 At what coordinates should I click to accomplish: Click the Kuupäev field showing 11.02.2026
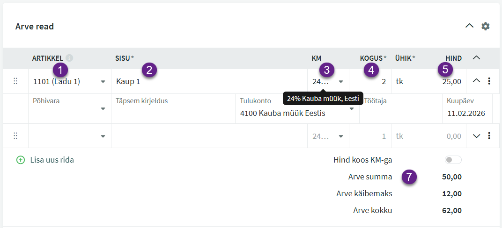(x=466, y=113)
